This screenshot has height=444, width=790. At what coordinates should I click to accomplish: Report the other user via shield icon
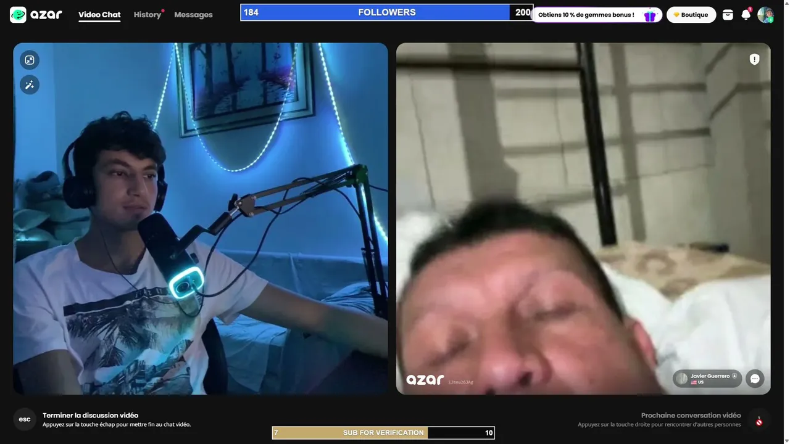pyautogui.click(x=754, y=59)
